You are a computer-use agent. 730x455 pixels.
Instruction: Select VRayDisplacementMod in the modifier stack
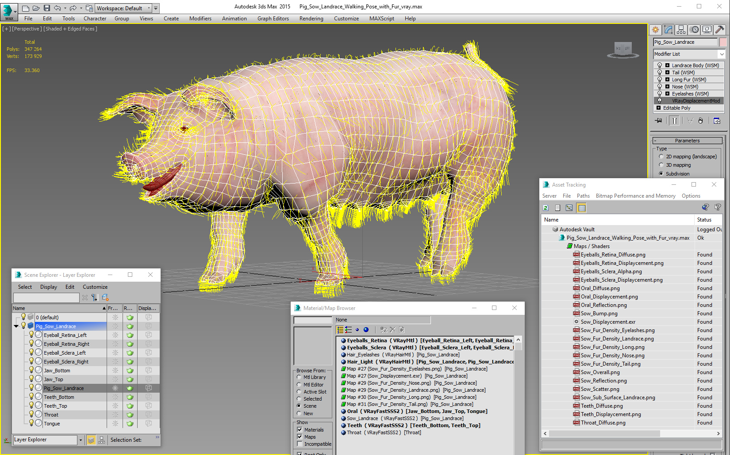tap(695, 101)
